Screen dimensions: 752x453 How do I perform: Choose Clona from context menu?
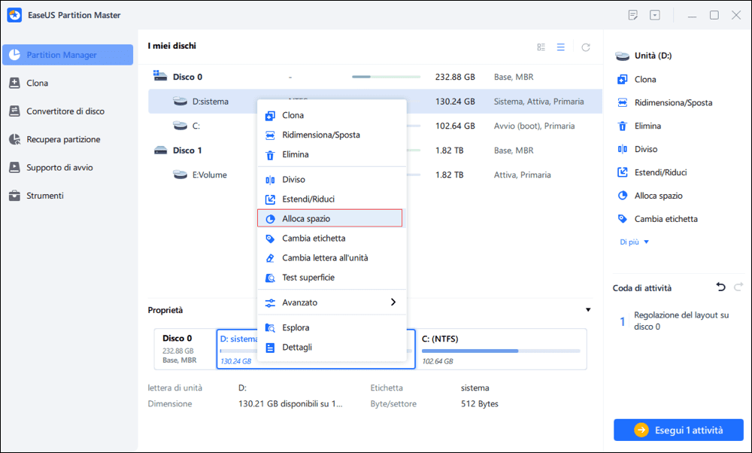pos(332,115)
